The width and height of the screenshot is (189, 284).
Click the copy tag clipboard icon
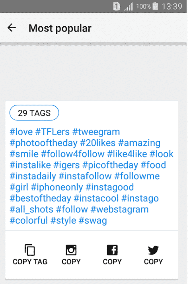click(30, 250)
